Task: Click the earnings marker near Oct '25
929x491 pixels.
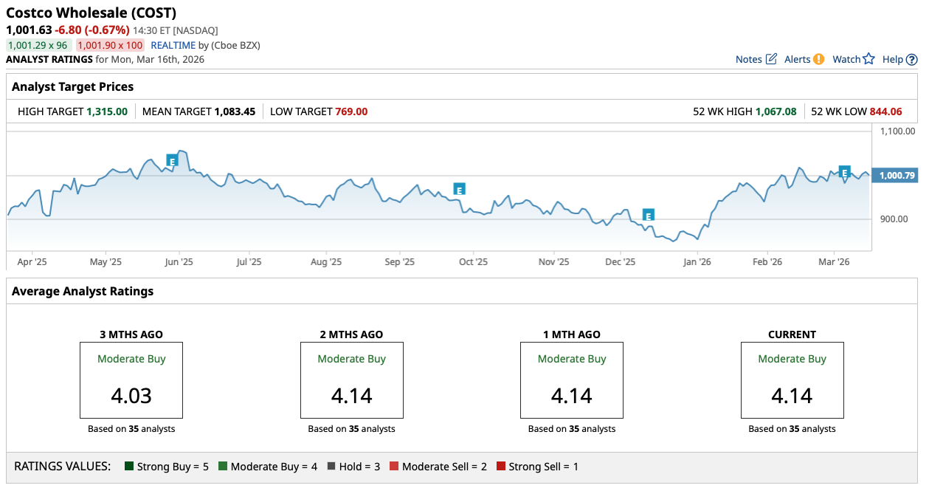Action: coord(459,189)
